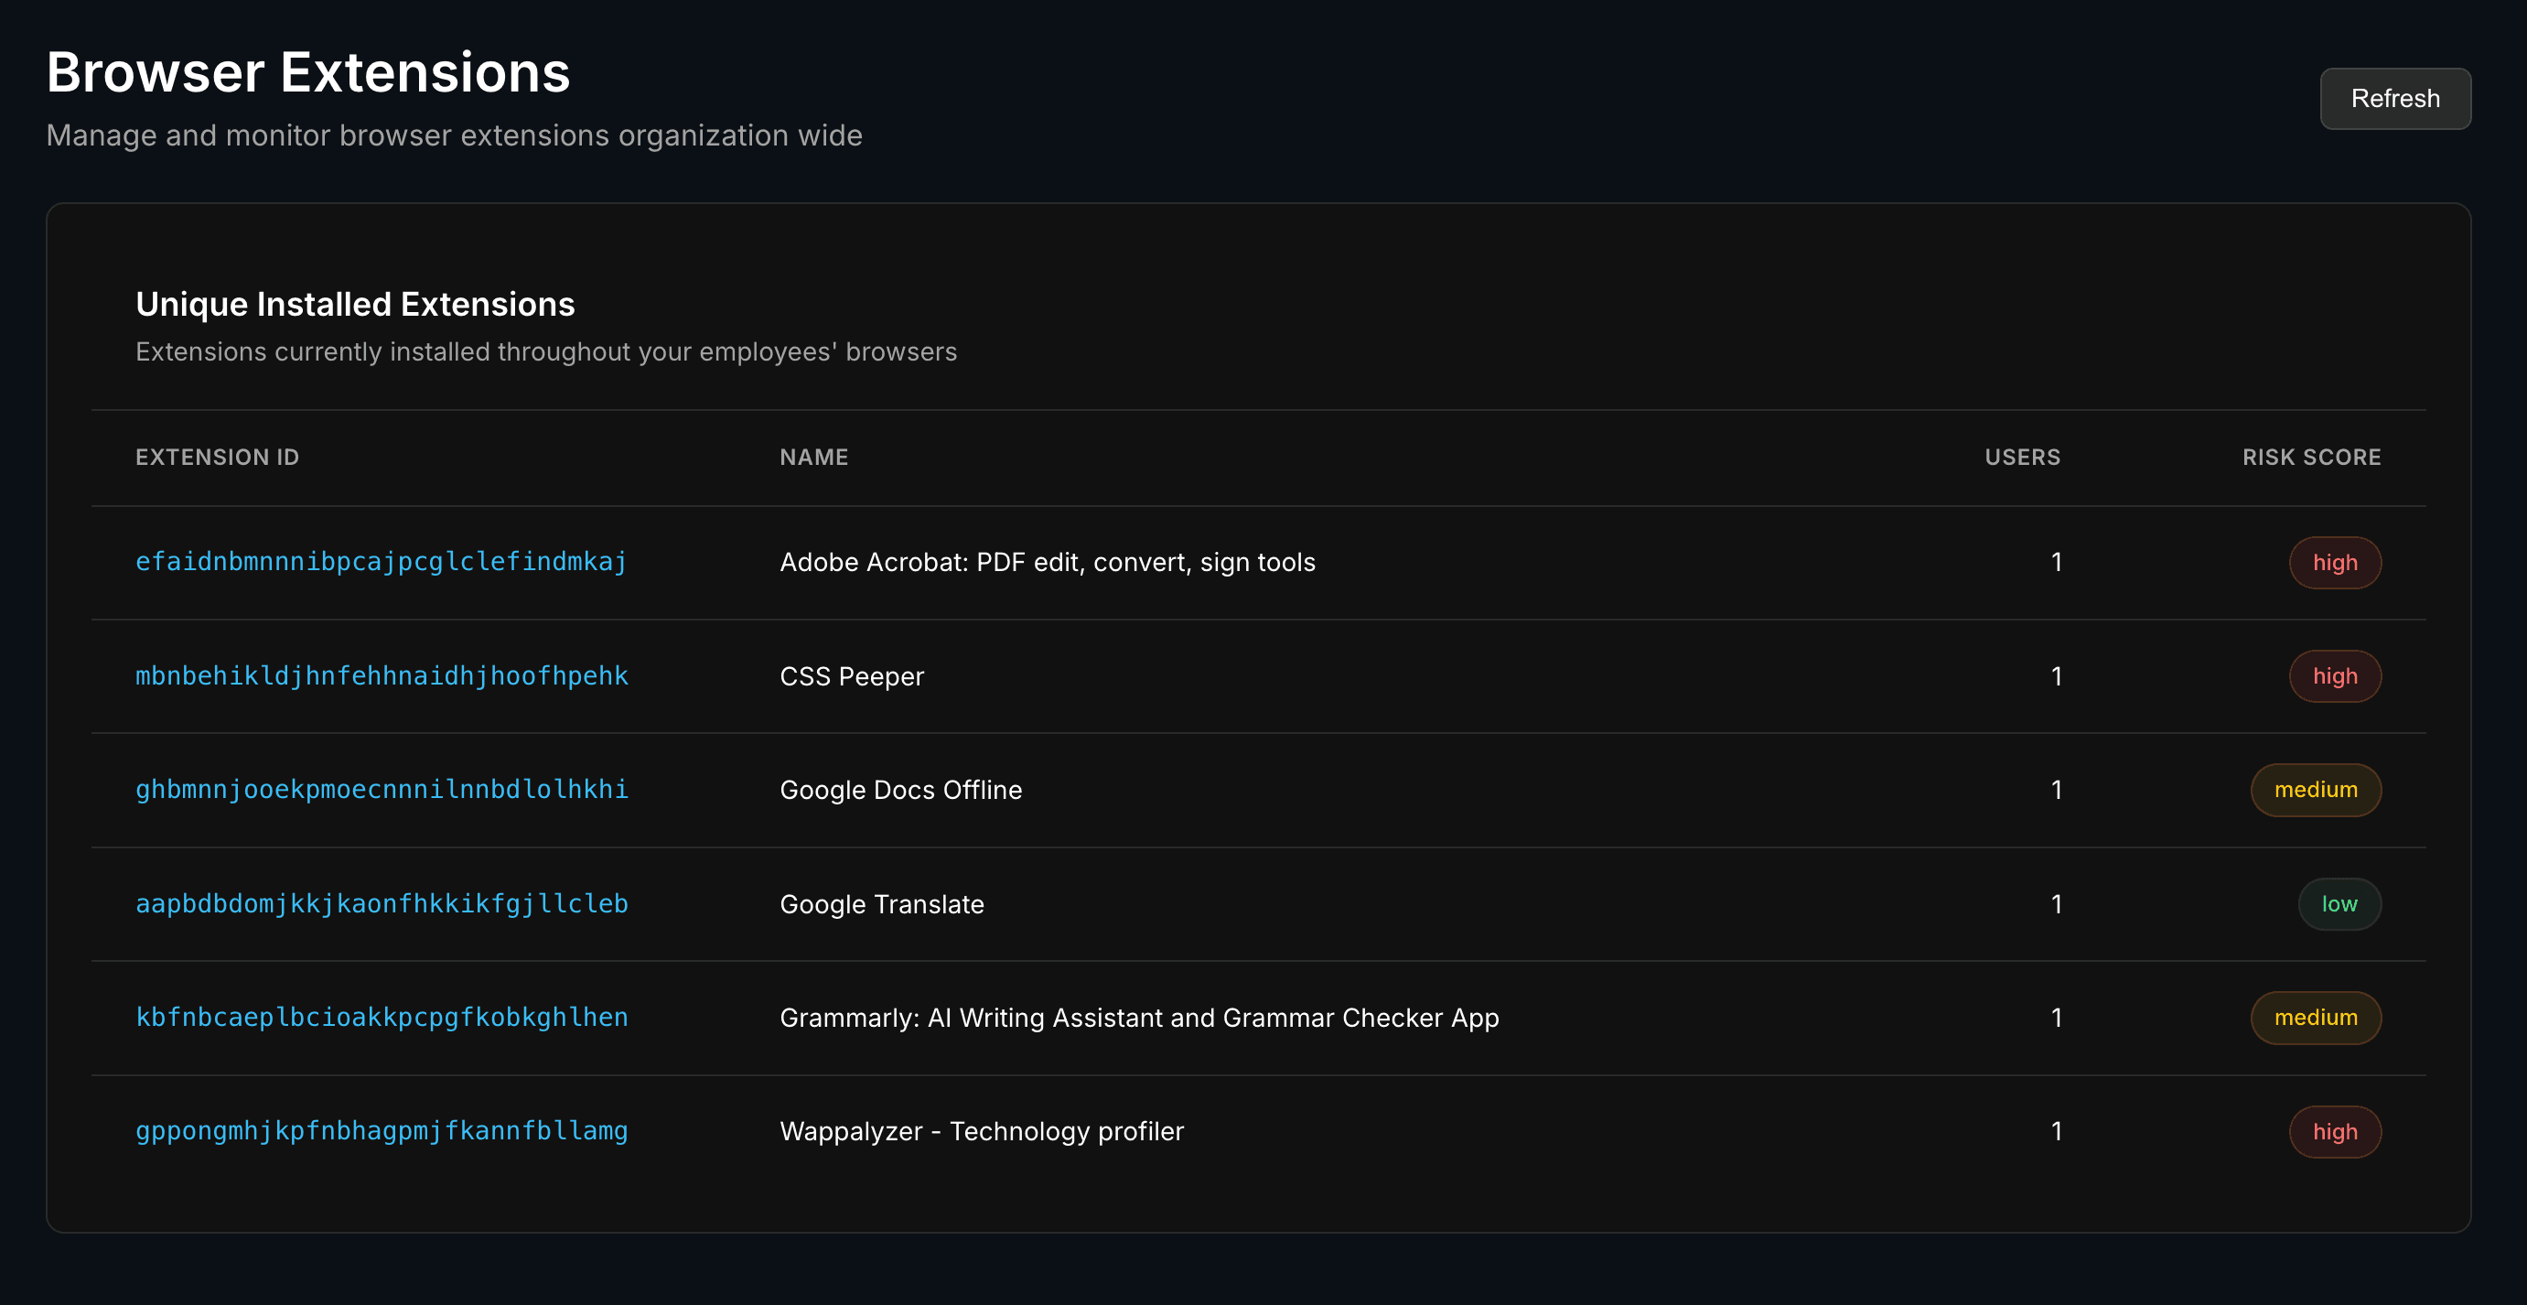Select the CSS Peeper row name

coord(852,676)
